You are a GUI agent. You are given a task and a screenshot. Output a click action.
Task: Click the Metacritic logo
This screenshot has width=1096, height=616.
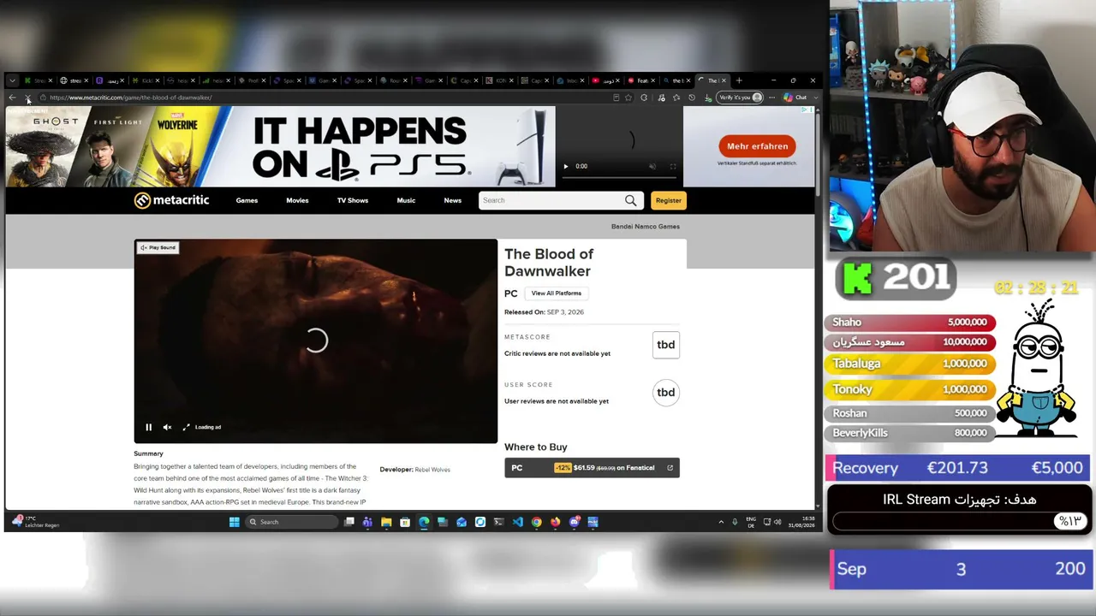tap(171, 200)
